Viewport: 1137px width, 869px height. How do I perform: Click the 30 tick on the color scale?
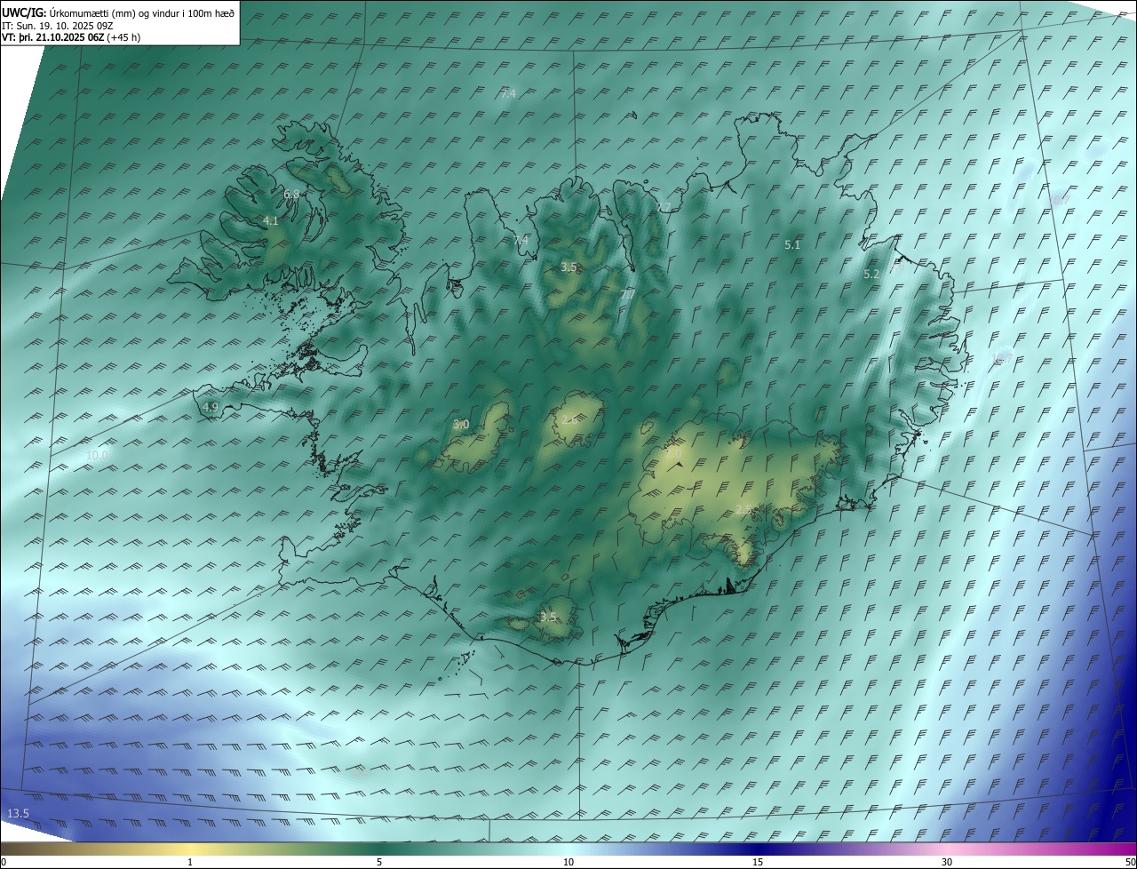[x=947, y=863]
